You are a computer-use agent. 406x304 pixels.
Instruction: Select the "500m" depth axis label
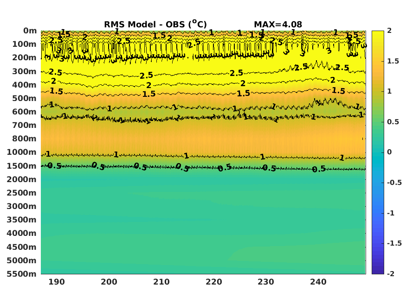pos(24,98)
